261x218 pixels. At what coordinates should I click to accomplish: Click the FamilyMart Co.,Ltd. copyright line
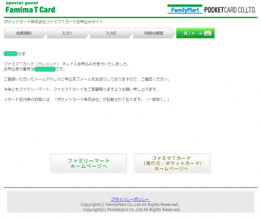tap(130, 204)
